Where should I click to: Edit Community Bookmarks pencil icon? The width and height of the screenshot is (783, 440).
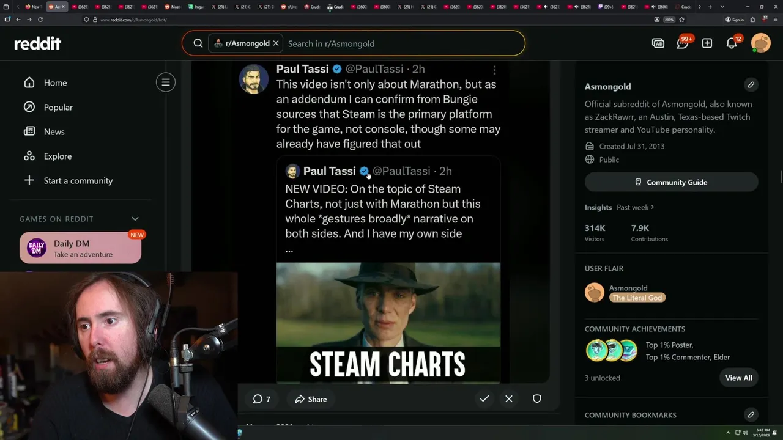pos(751,414)
